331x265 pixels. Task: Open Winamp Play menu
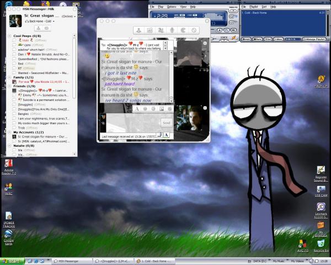pos(161,7)
